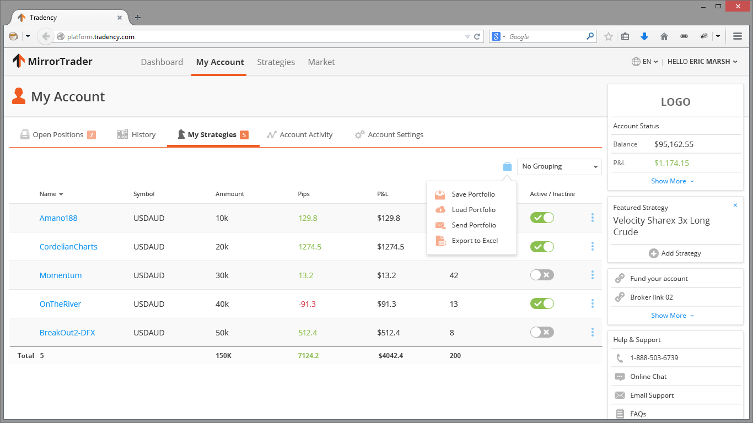Click Email Support envelope icon
This screenshot has width=753, height=423.
(620, 395)
